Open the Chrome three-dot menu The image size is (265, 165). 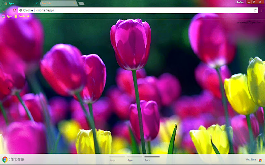pos(262,10)
